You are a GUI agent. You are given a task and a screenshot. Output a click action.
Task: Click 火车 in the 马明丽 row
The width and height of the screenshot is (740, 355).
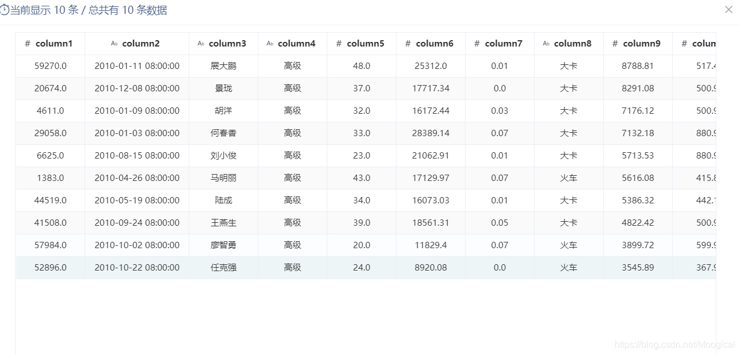tap(569, 178)
